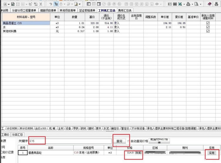
Task: Click the 4.11 price cell in 水 row
Action: [106, 27]
